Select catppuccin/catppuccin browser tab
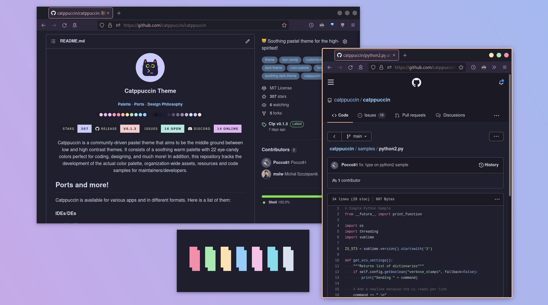 [x=81, y=13]
